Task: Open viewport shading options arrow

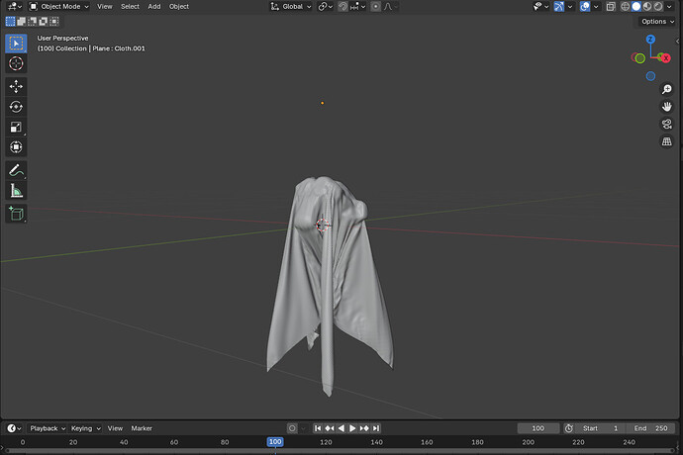Action: [669, 7]
